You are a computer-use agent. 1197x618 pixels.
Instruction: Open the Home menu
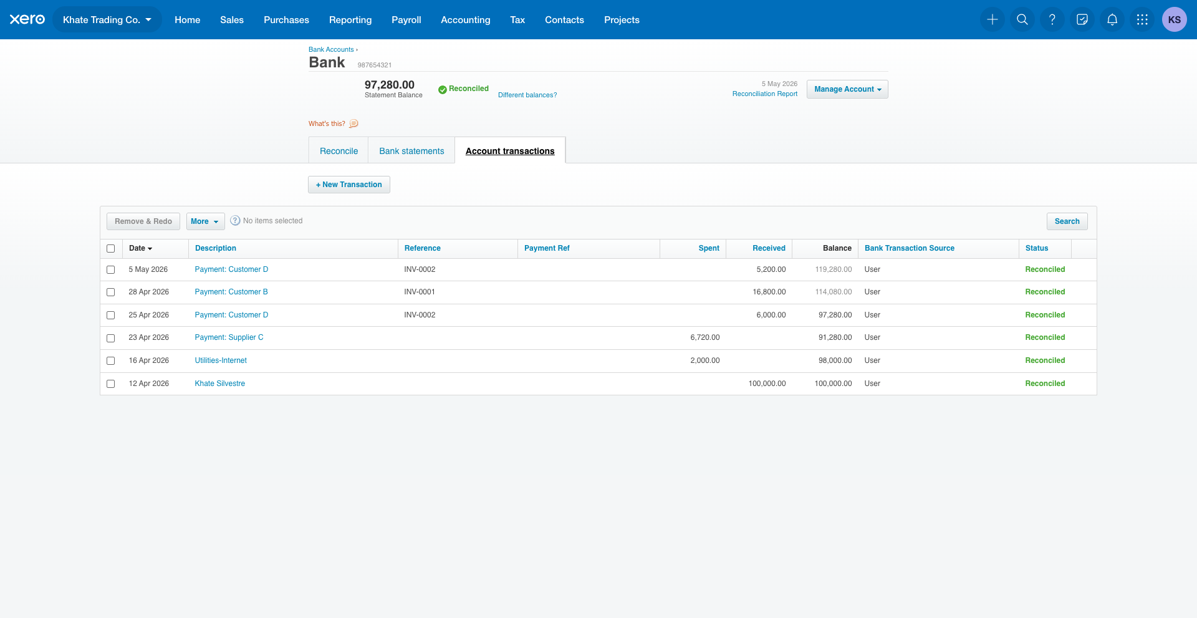click(187, 19)
